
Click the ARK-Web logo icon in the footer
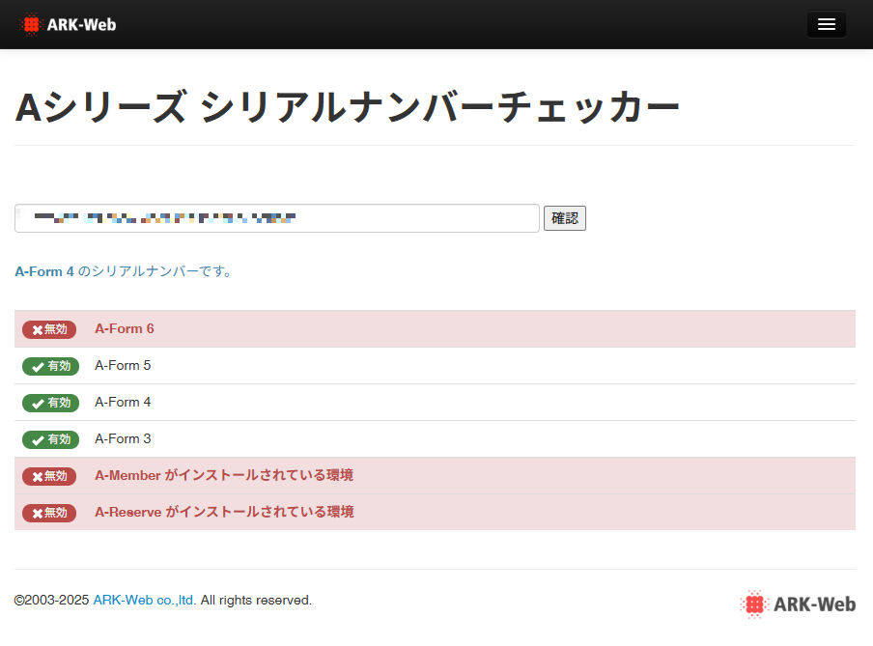point(753,604)
